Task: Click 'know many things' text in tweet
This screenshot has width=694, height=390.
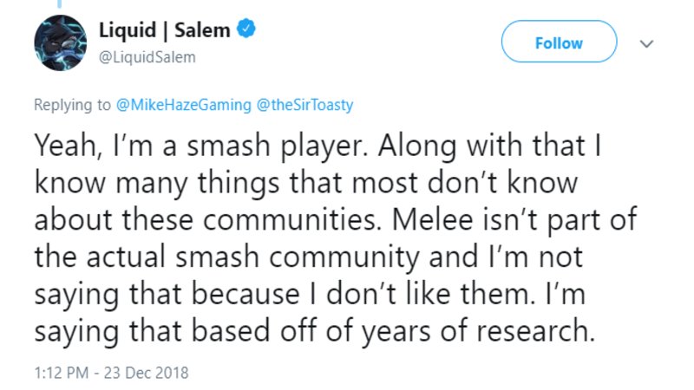Action: [157, 183]
